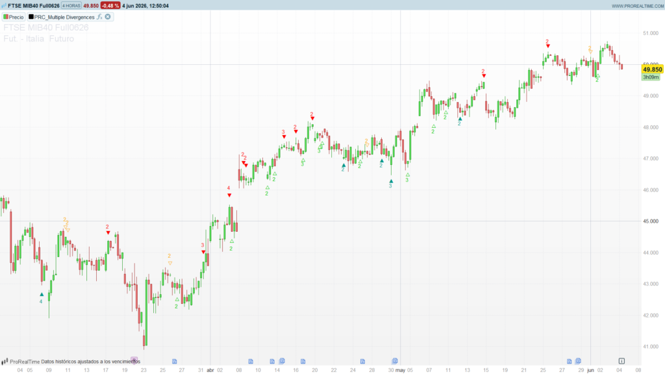Select the PRC_Multiple Divergences label

(x=64, y=18)
